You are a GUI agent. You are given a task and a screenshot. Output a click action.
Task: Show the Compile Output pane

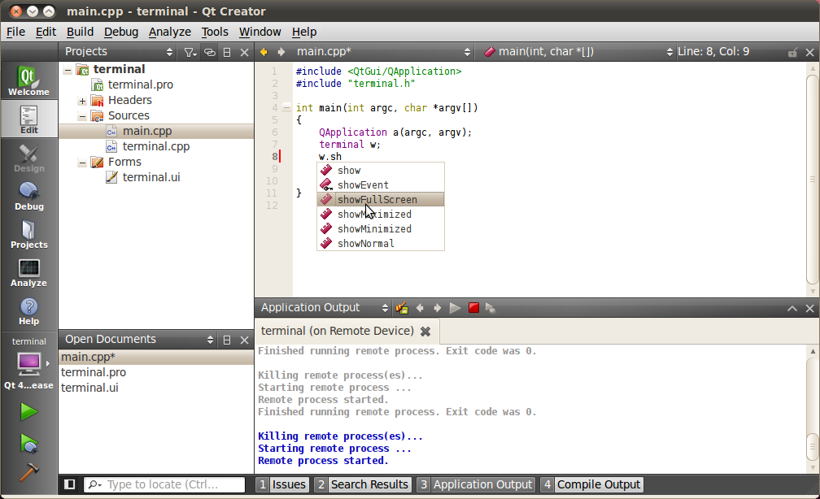tap(592, 484)
